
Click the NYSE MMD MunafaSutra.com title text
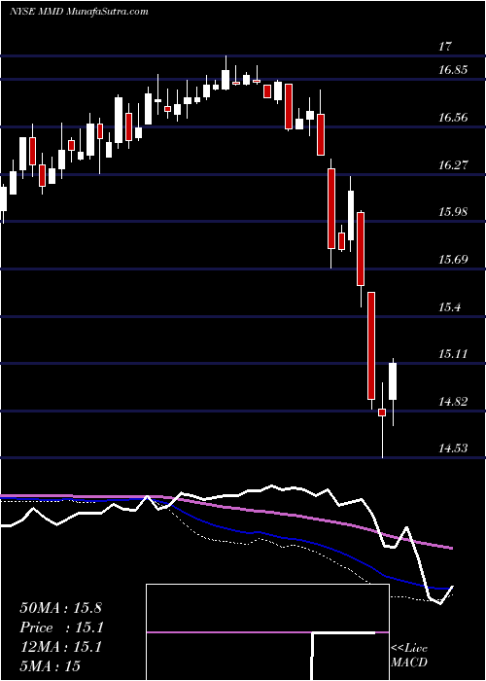pyautogui.click(x=79, y=11)
